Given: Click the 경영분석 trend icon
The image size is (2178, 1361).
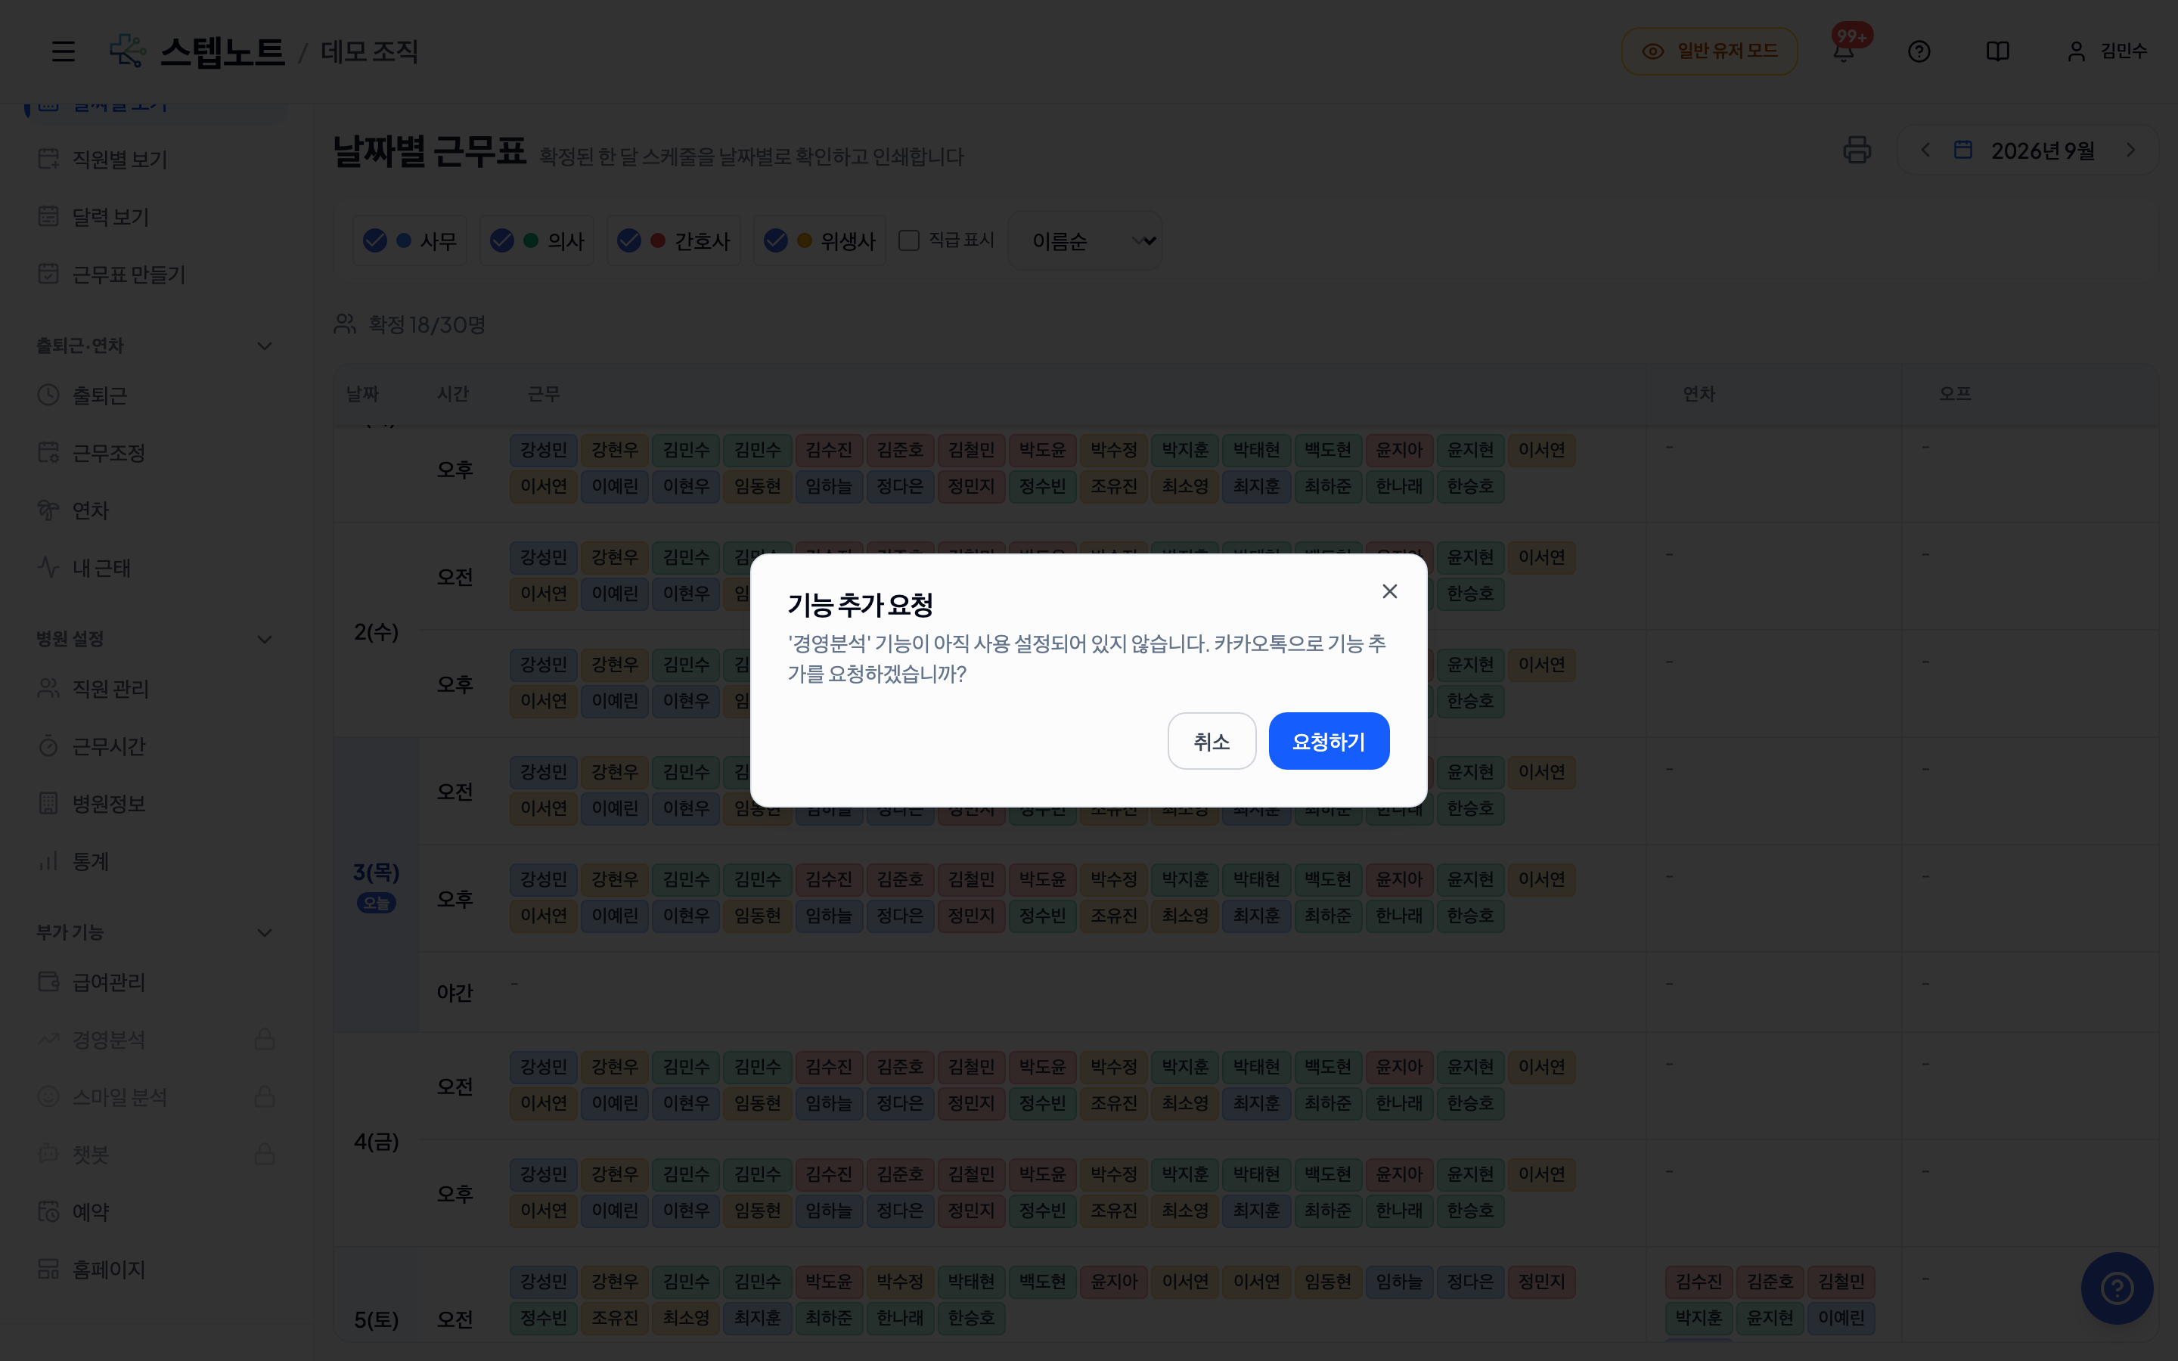Looking at the screenshot, I should pos(48,1039).
